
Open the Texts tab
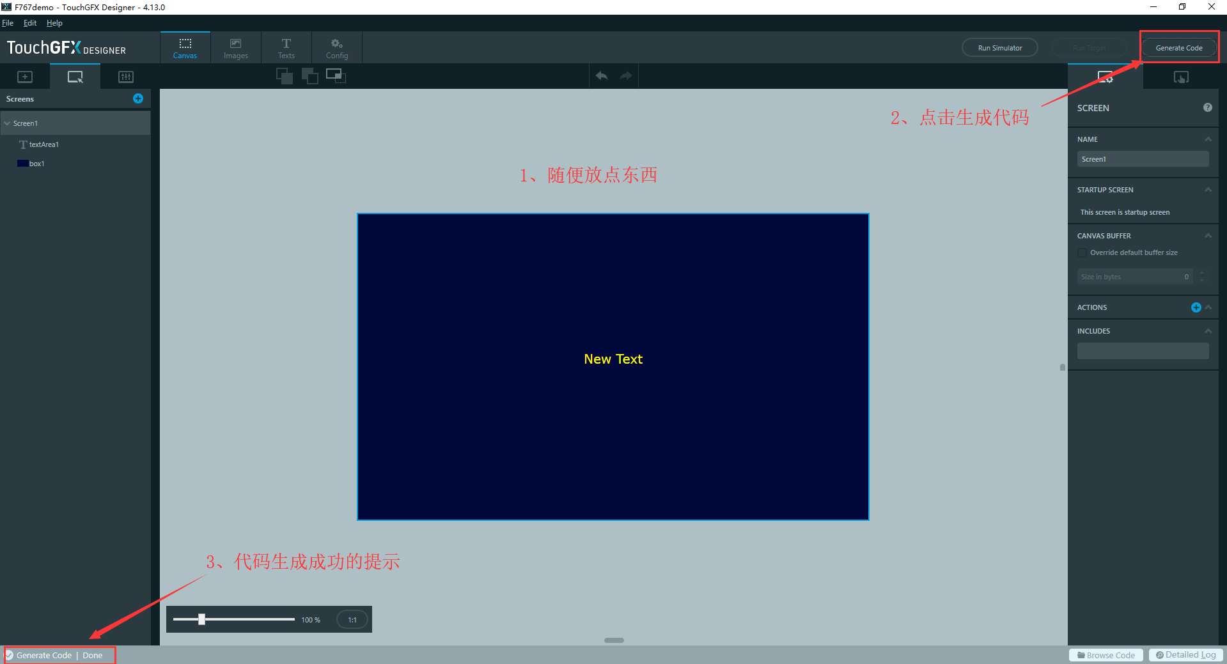tap(286, 48)
